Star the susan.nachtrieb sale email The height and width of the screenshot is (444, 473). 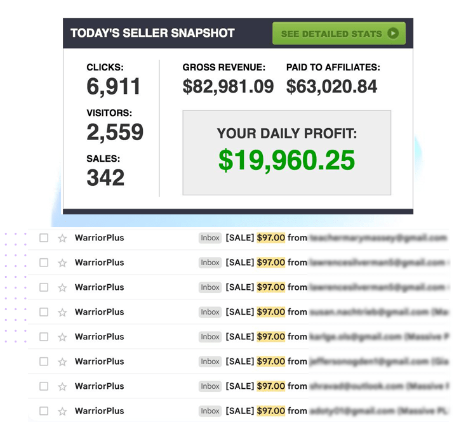tap(62, 313)
